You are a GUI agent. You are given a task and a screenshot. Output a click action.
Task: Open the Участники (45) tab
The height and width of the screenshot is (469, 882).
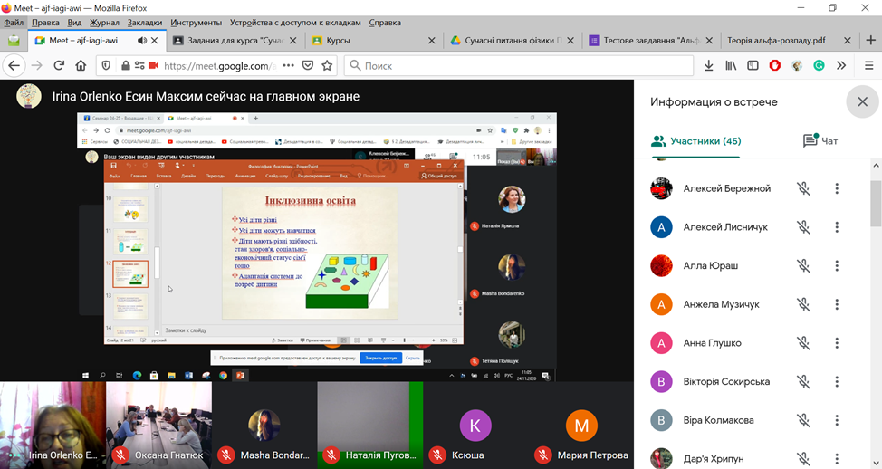pyautogui.click(x=696, y=141)
